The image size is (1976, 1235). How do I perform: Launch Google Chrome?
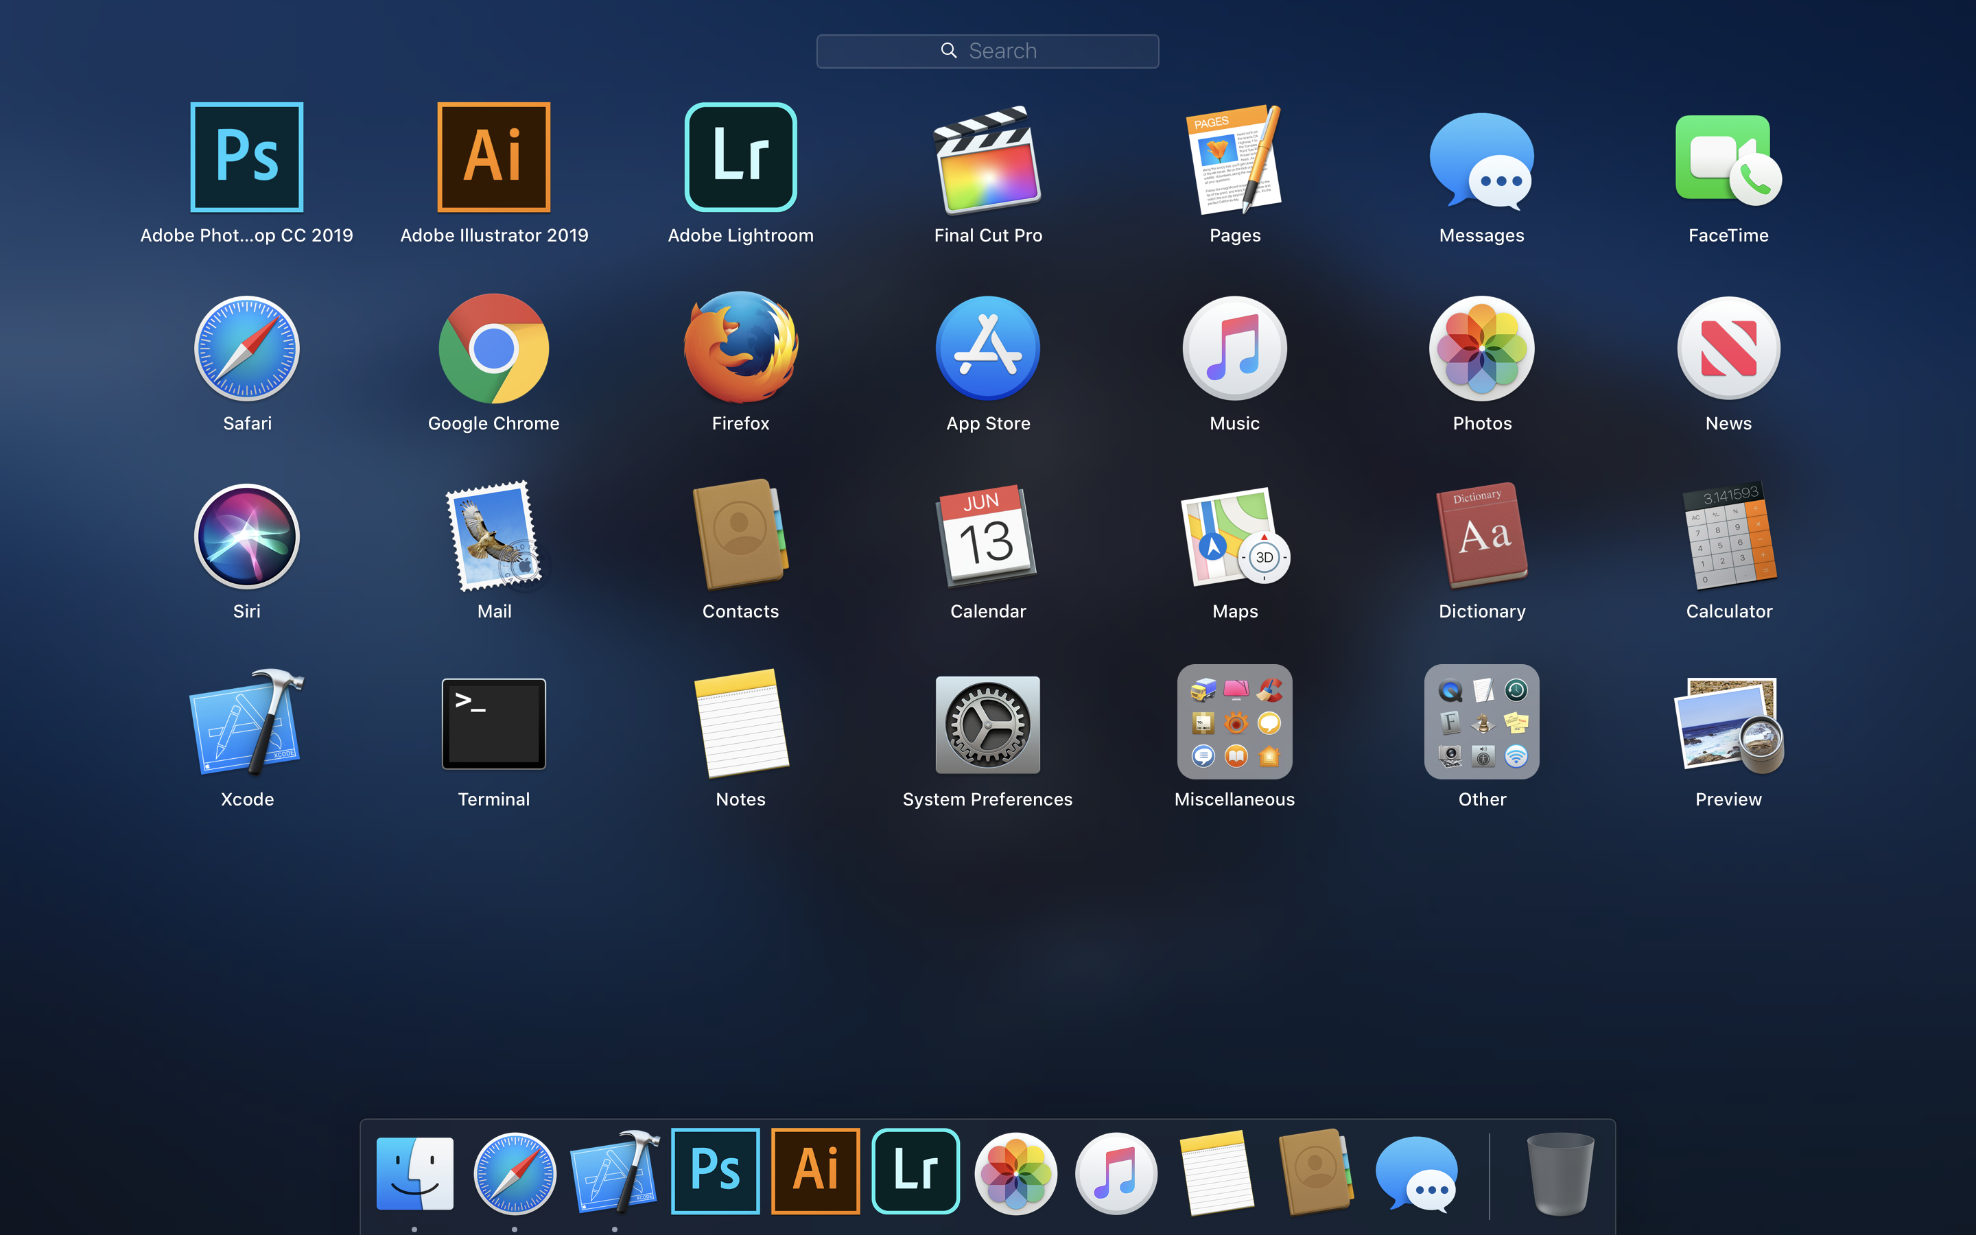[494, 348]
